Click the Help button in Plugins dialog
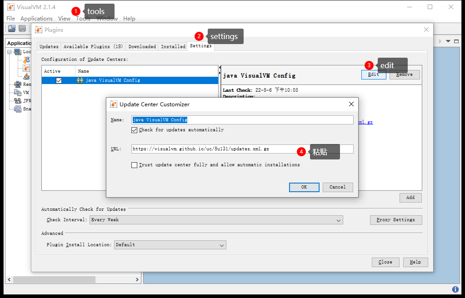 pos(415,262)
